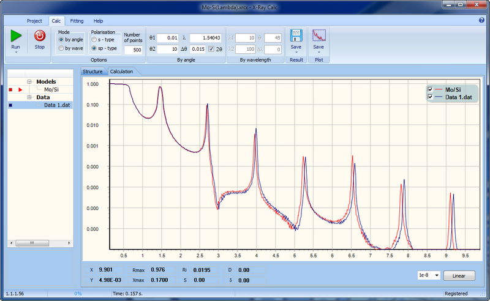Click the 0% progress indicator in status bar
The width and height of the screenshot is (490, 301).
click(x=78, y=294)
